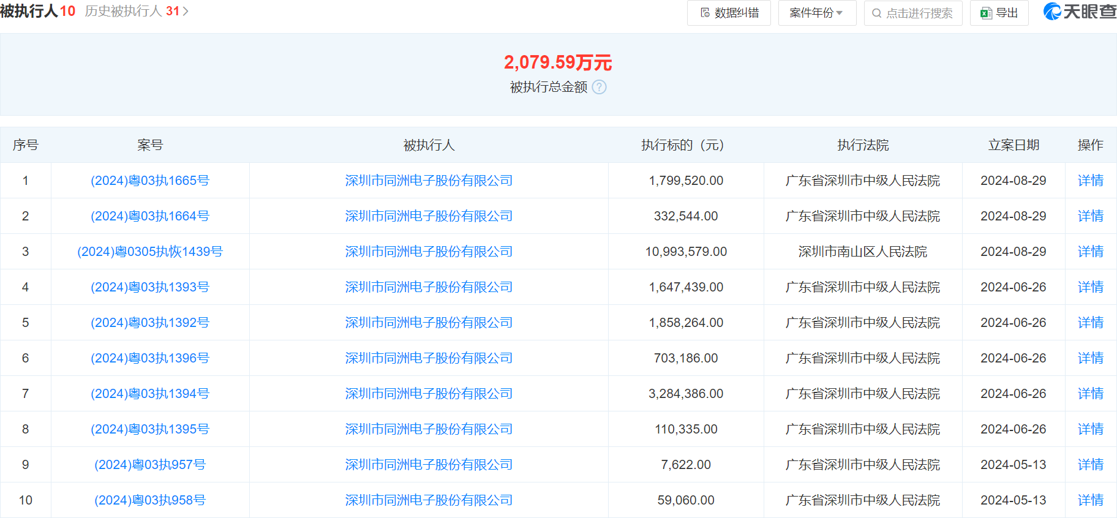The width and height of the screenshot is (1117, 518).
Task: Open case (2024)粤03执1665号
Action: (x=150, y=181)
